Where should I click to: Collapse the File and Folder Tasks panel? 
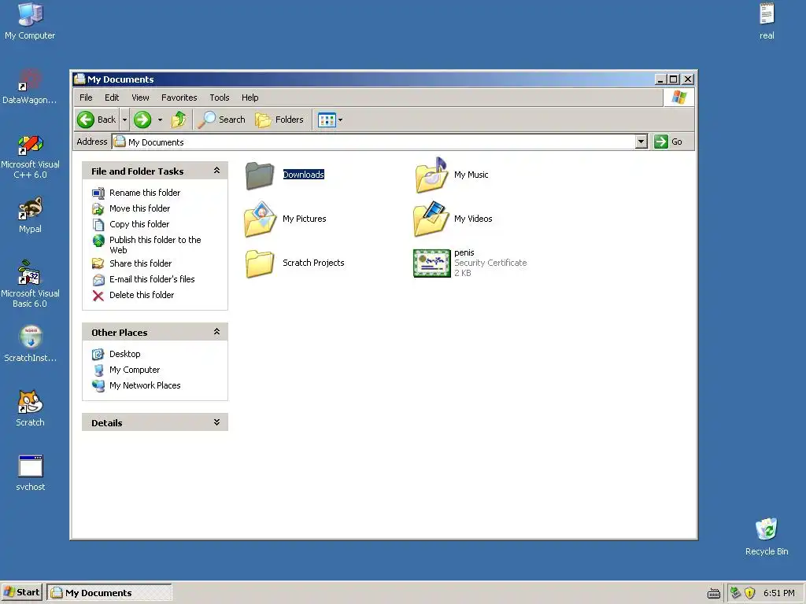(x=216, y=171)
